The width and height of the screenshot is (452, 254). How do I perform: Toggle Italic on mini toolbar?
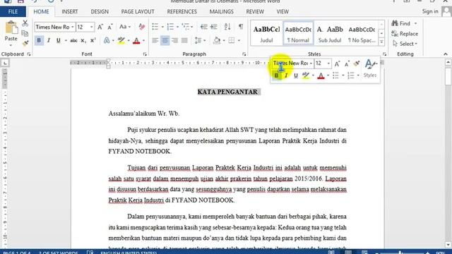pos(286,75)
